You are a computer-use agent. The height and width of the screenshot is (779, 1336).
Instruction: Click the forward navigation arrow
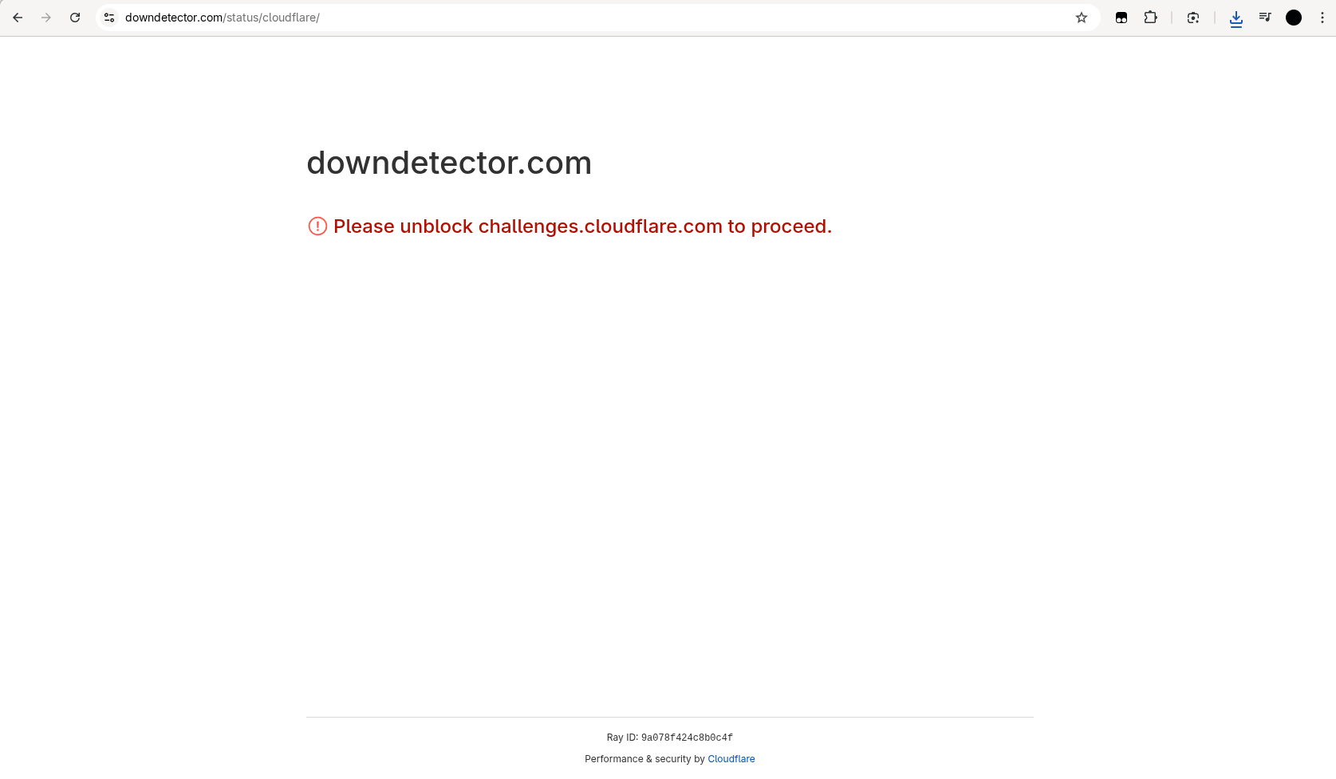[x=46, y=18]
